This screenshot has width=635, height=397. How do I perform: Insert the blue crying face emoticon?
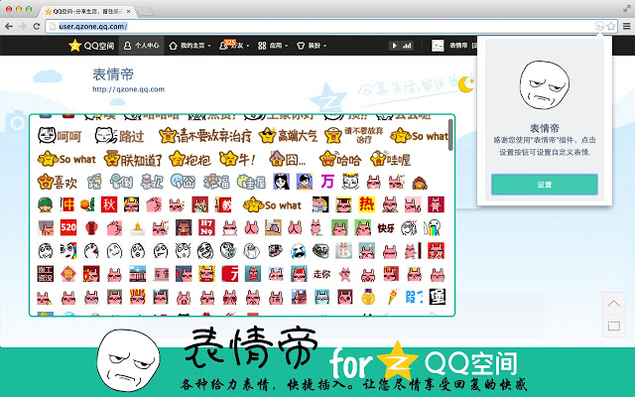click(x=298, y=251)
